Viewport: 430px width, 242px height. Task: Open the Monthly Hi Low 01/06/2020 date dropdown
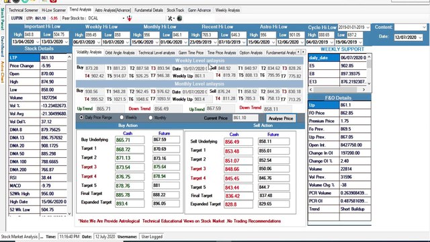pyautogui.click(x=185, y=42)
